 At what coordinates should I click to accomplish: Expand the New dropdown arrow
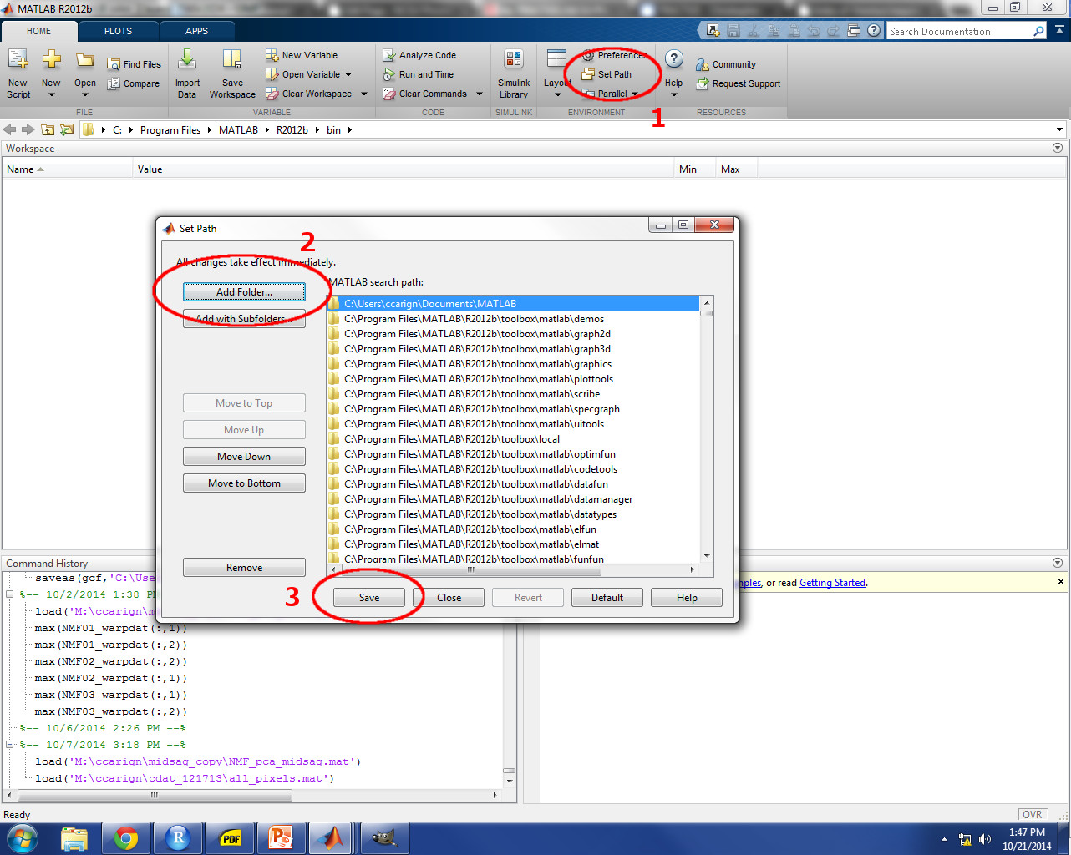click(x=51, y=94)
